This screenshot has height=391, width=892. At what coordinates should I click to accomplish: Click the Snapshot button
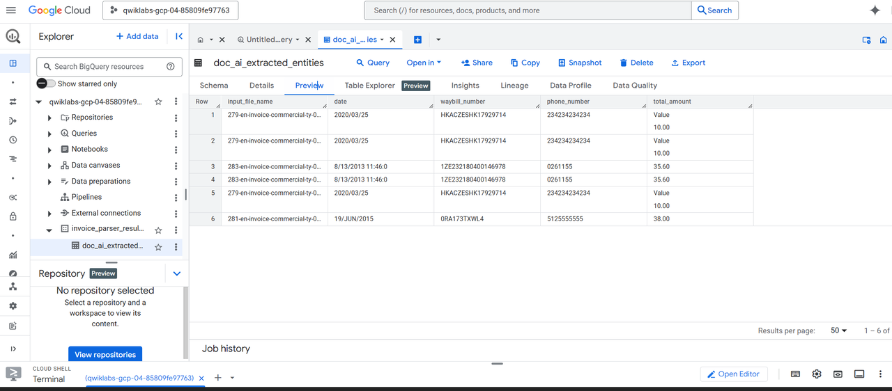click(x=580, y=63)
